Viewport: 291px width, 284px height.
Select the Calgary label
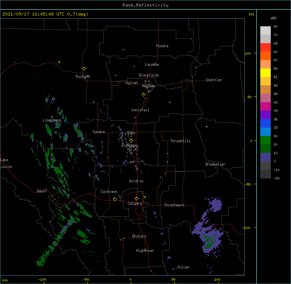pos(135,203)
